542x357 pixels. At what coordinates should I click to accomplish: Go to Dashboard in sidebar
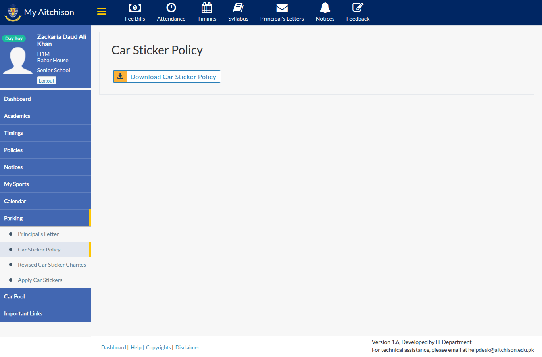(46, 99)
